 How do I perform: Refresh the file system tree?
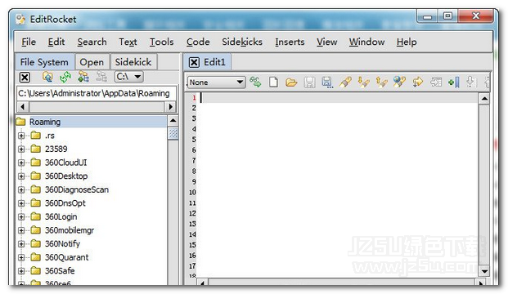point(65,77)
